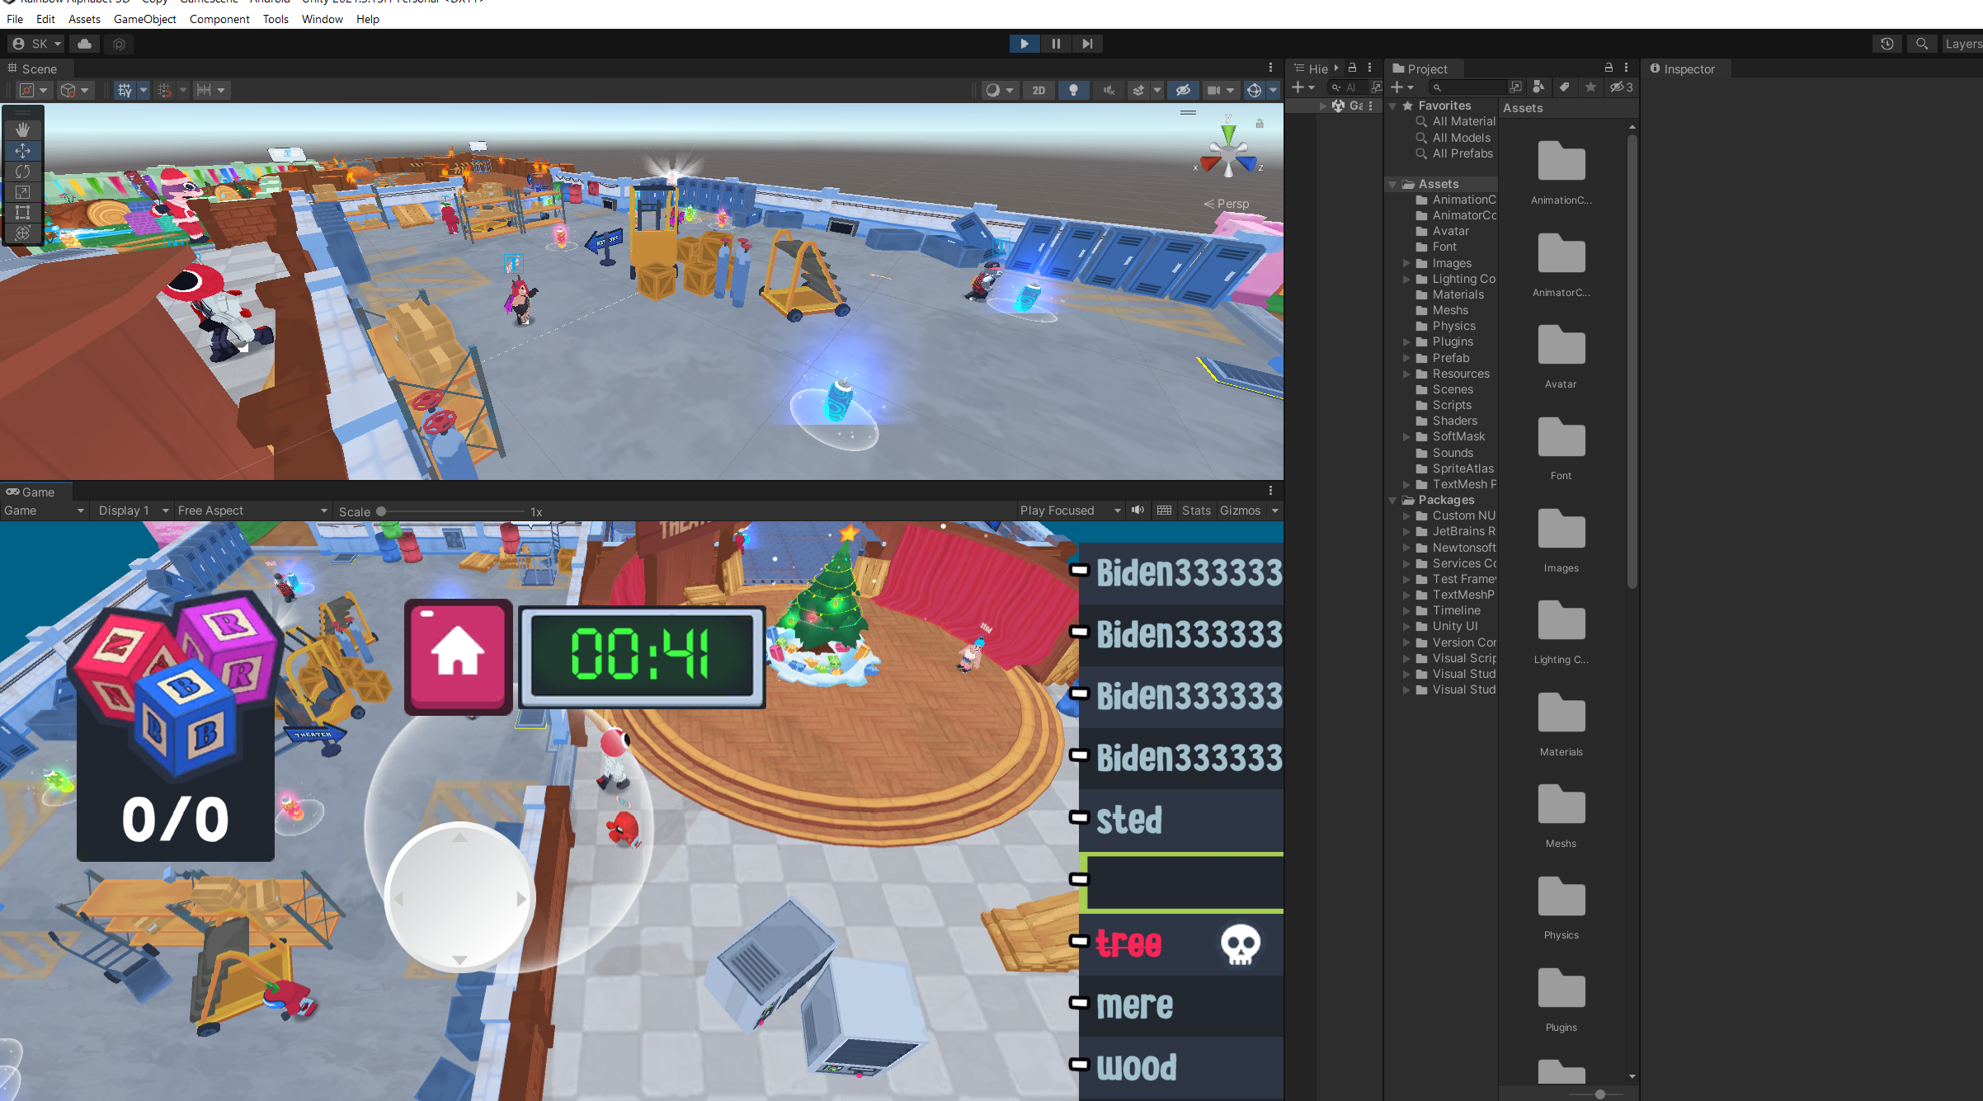Click the Step frame button
Screen dimensions: 1983x1101
click(x=1087, y=44)
